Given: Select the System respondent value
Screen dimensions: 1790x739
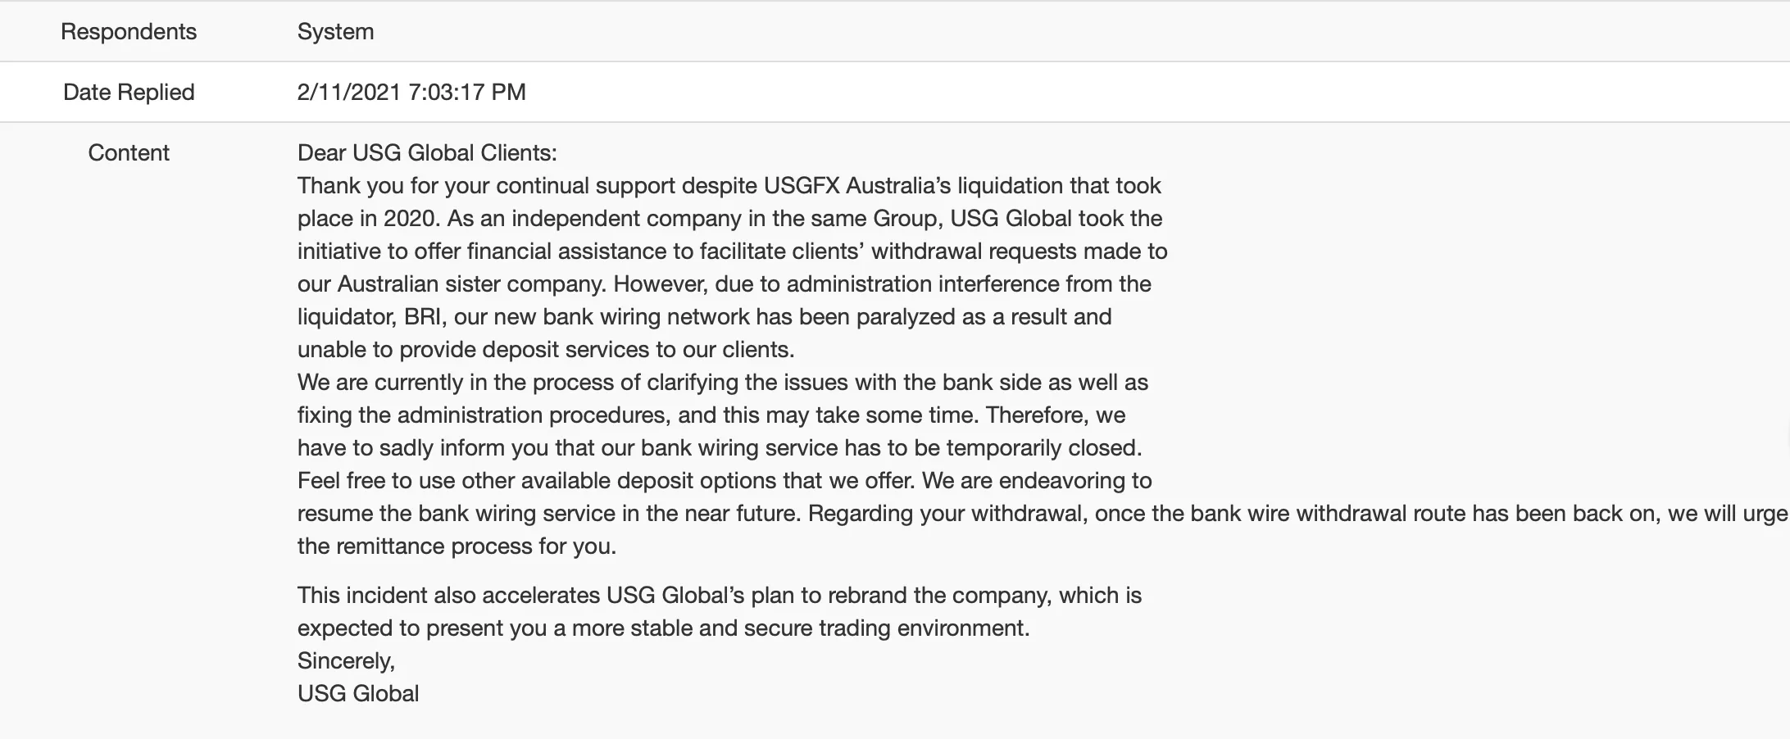Looking at the screenshot, I should [x=335, y=31].
